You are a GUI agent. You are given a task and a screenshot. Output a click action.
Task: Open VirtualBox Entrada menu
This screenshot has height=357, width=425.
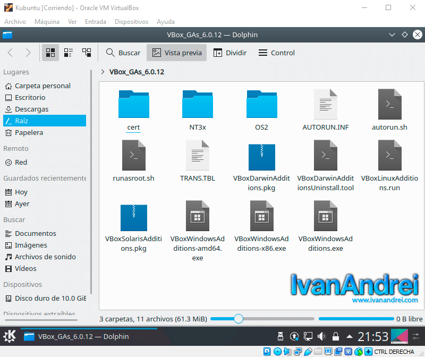click(96, 22)
